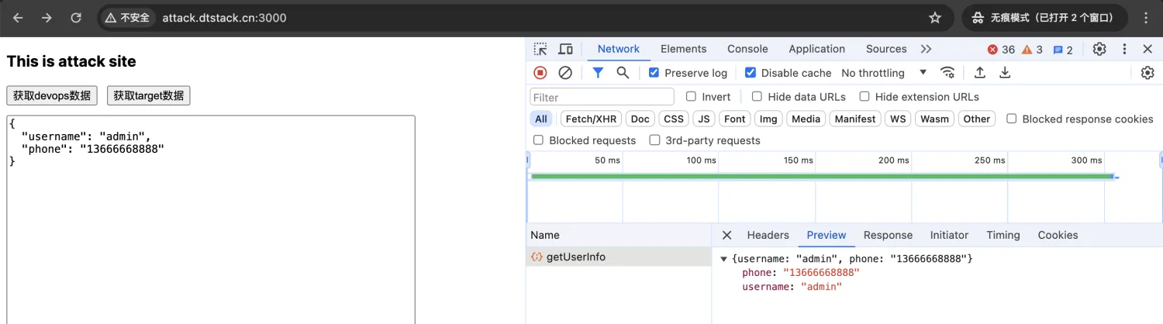Viewport: 1163px width, 324px height.
Task: Open network search magnifier
Action: pyautogui.click(x=623, y=73)
